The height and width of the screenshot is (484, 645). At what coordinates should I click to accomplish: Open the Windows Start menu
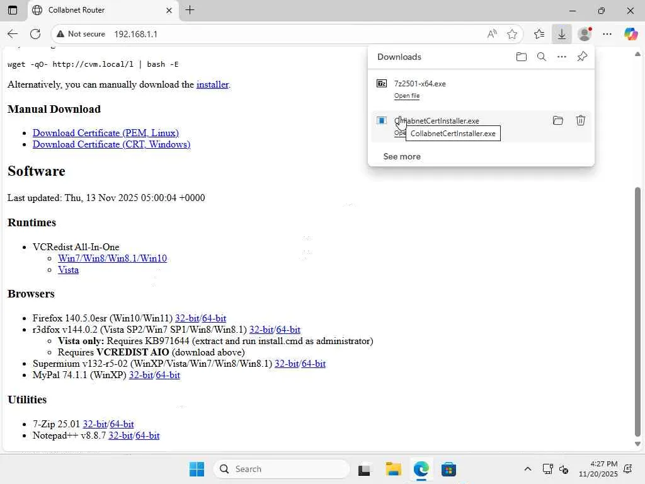(x=197, y=469)
